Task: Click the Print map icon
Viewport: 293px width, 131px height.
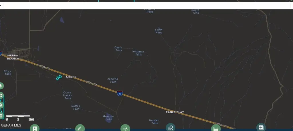Action: (1, 105)
